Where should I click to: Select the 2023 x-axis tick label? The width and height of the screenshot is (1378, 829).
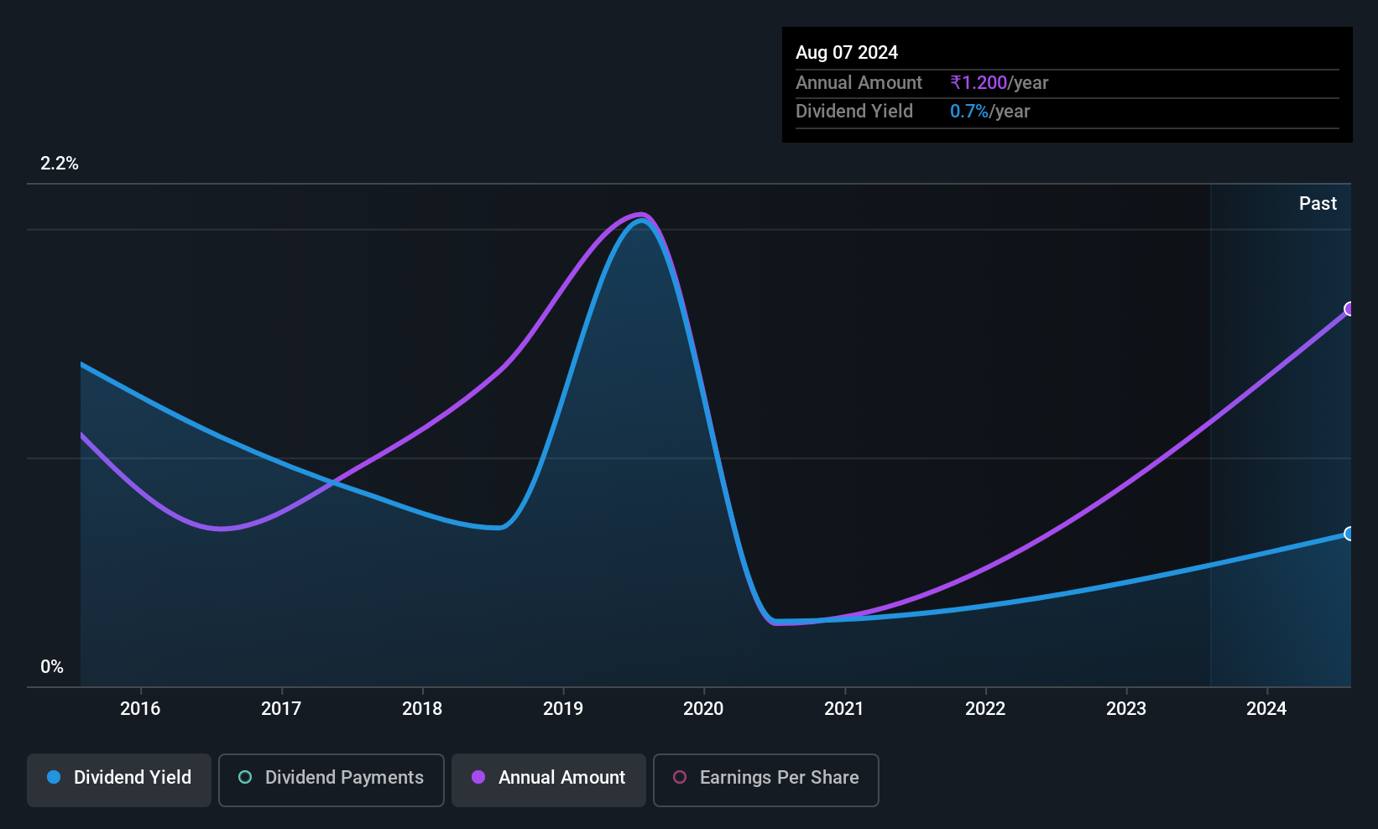[x=1126, y=709]
